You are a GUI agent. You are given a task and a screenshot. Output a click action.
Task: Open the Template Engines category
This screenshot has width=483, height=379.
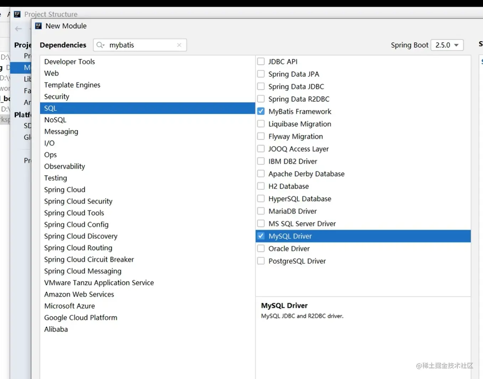point(148,85)
